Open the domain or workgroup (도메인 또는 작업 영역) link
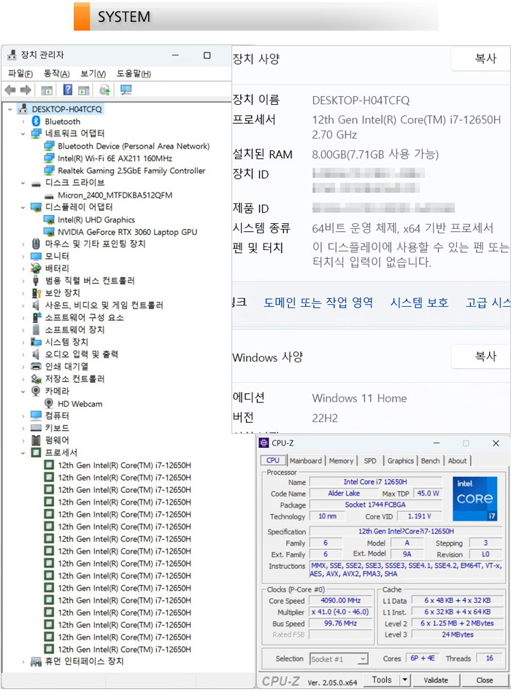This screenshot has height=692, width=511. (x=318, y=303)
